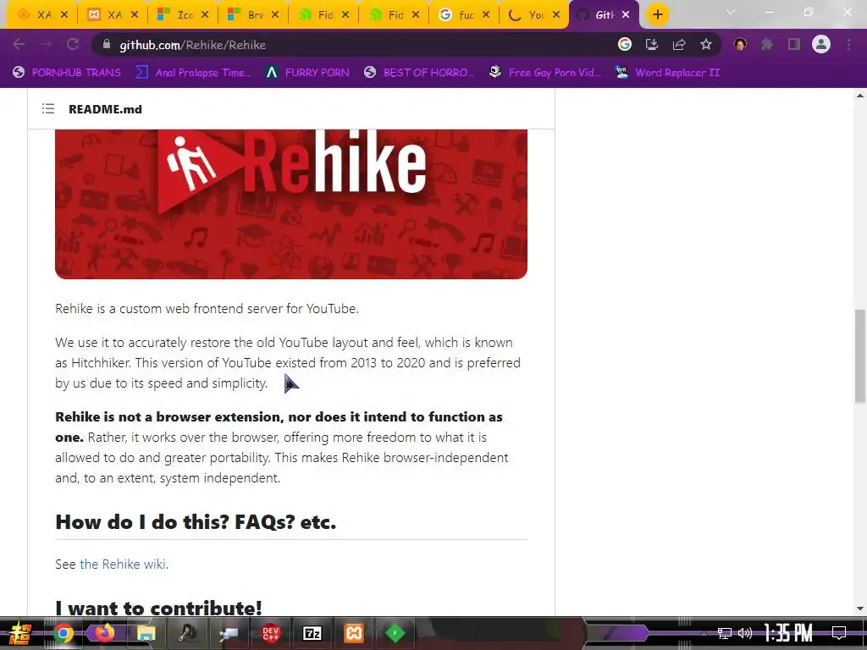Close the Bre tab
867x650 pixels.
click(275, 15)
